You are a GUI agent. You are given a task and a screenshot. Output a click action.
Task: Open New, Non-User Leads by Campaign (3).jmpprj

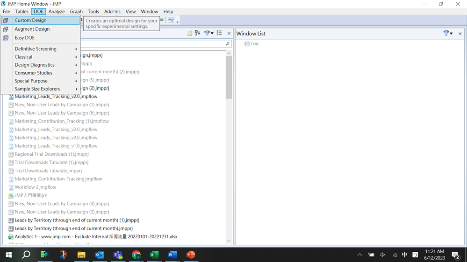62,212
